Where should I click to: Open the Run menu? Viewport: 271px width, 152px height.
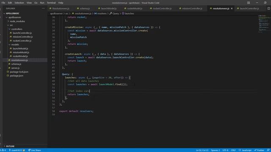tap(42, 3)
